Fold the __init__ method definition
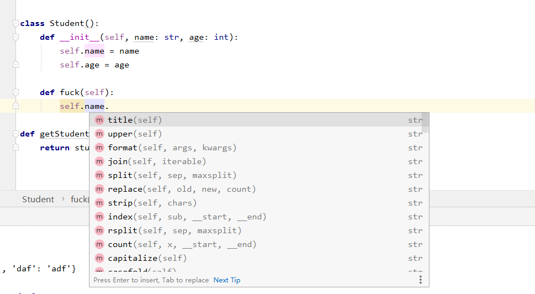The image size is (535, 294). [16, 37]
